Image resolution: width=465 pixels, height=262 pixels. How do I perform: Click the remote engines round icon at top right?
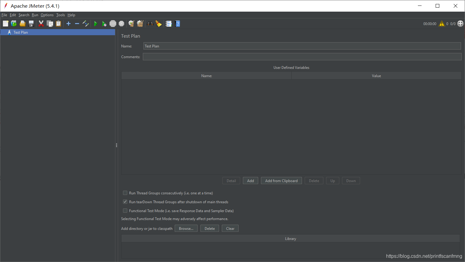tap(460, 24)
